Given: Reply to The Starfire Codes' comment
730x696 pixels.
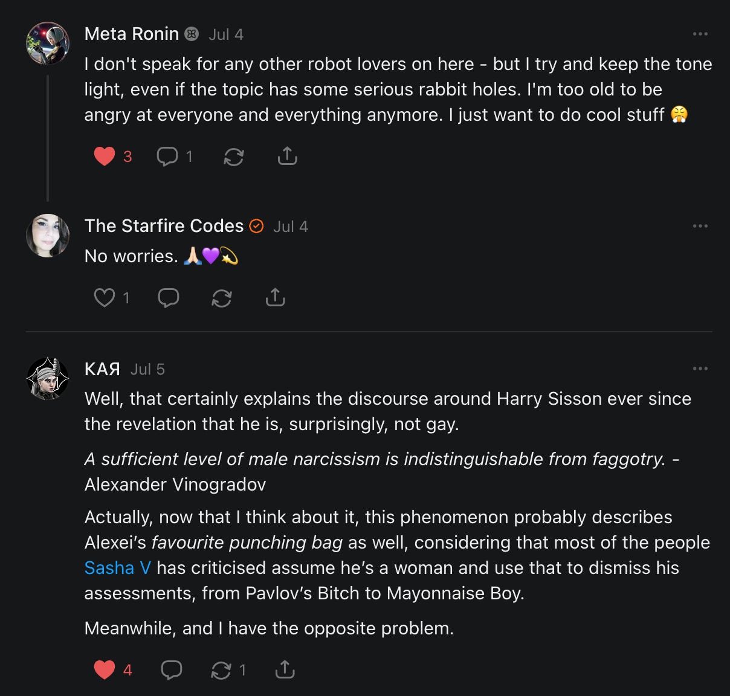Looking at the screenshot, I should pyautogui.click(x=169, y=298).
